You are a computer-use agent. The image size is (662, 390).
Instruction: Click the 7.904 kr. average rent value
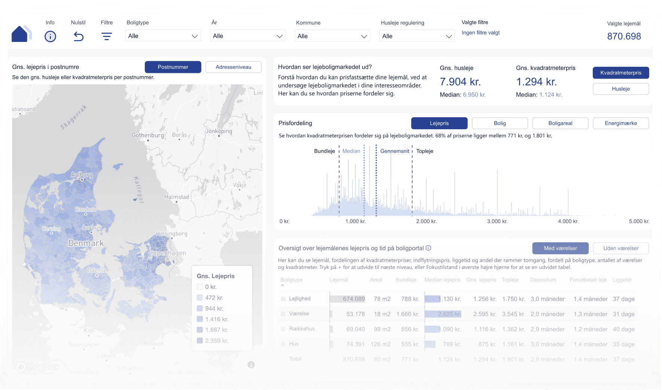460,82
